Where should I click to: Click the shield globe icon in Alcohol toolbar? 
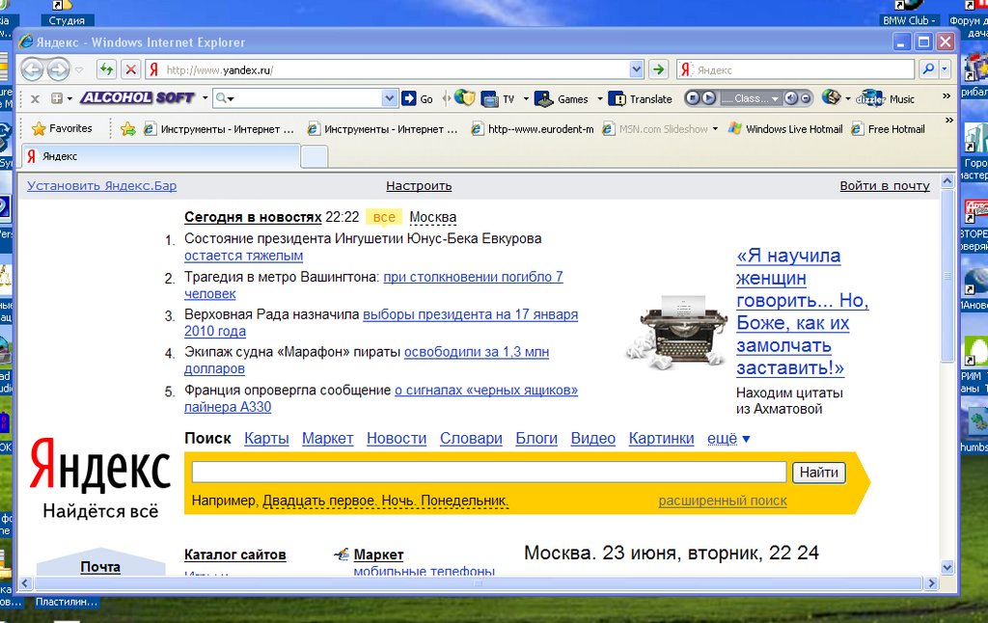[464, 97]
